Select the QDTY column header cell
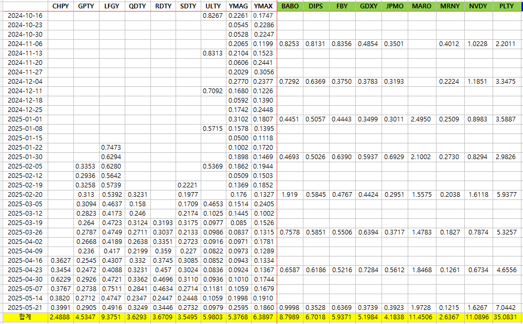The height and width of the screenshot is (324, 523). [138, 6]
